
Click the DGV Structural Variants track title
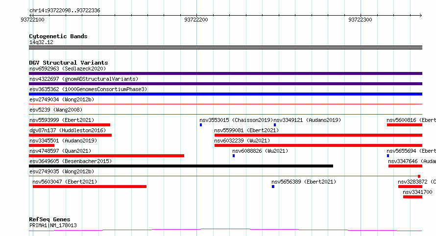click(x=69, y=63)
